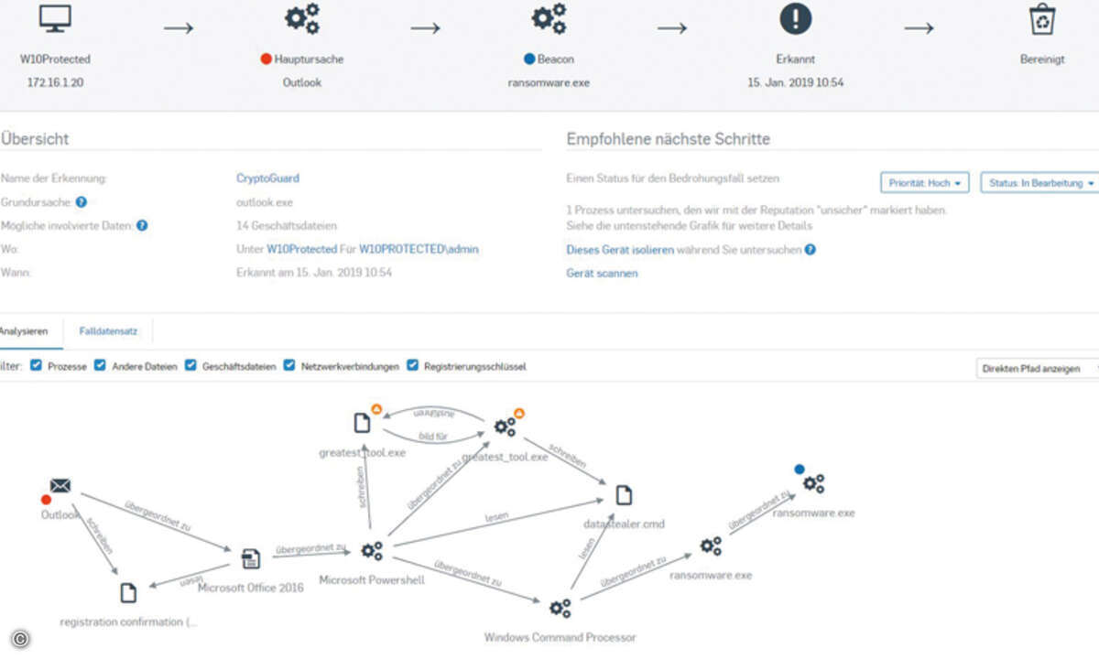Image resolution: width=1099 pixels, height=659 pixels.
Task: Click the W10Protected monitor icon
Action: (56, 18)
